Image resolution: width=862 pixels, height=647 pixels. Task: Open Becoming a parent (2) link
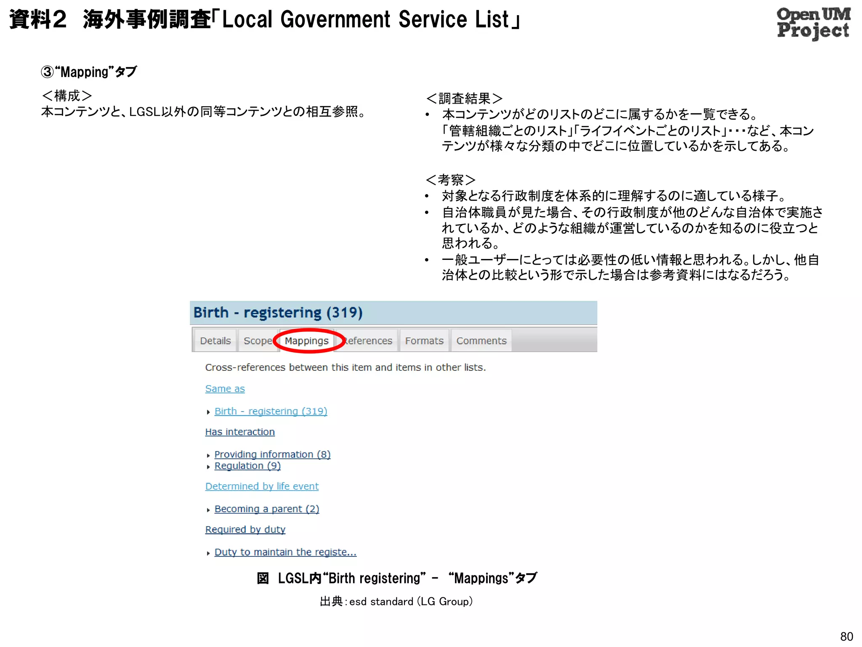267,509
